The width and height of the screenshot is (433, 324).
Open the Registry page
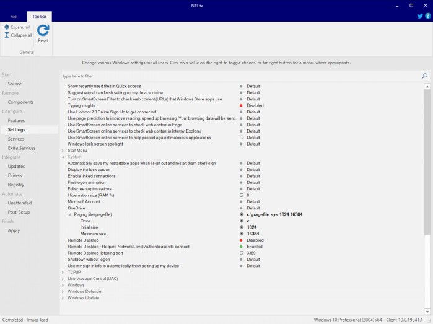point(16,185)
